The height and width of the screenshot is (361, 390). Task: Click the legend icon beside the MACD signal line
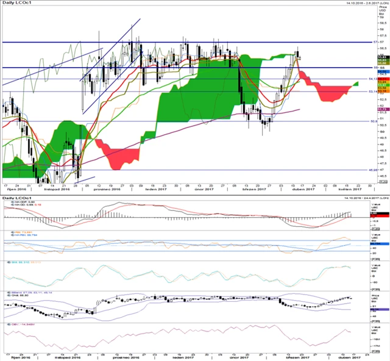click(x=13, y=205)
